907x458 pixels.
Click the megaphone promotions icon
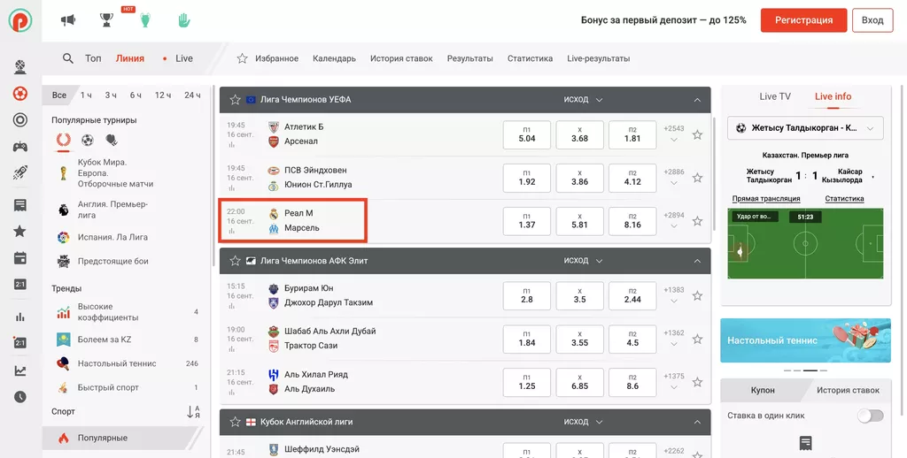coord(68,19)
